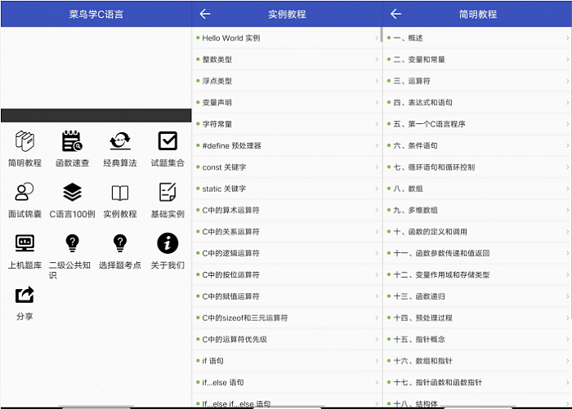The image size is (572, 409).
Task: Tap the 函数速查 notepad icon
Action: (72, 141)
